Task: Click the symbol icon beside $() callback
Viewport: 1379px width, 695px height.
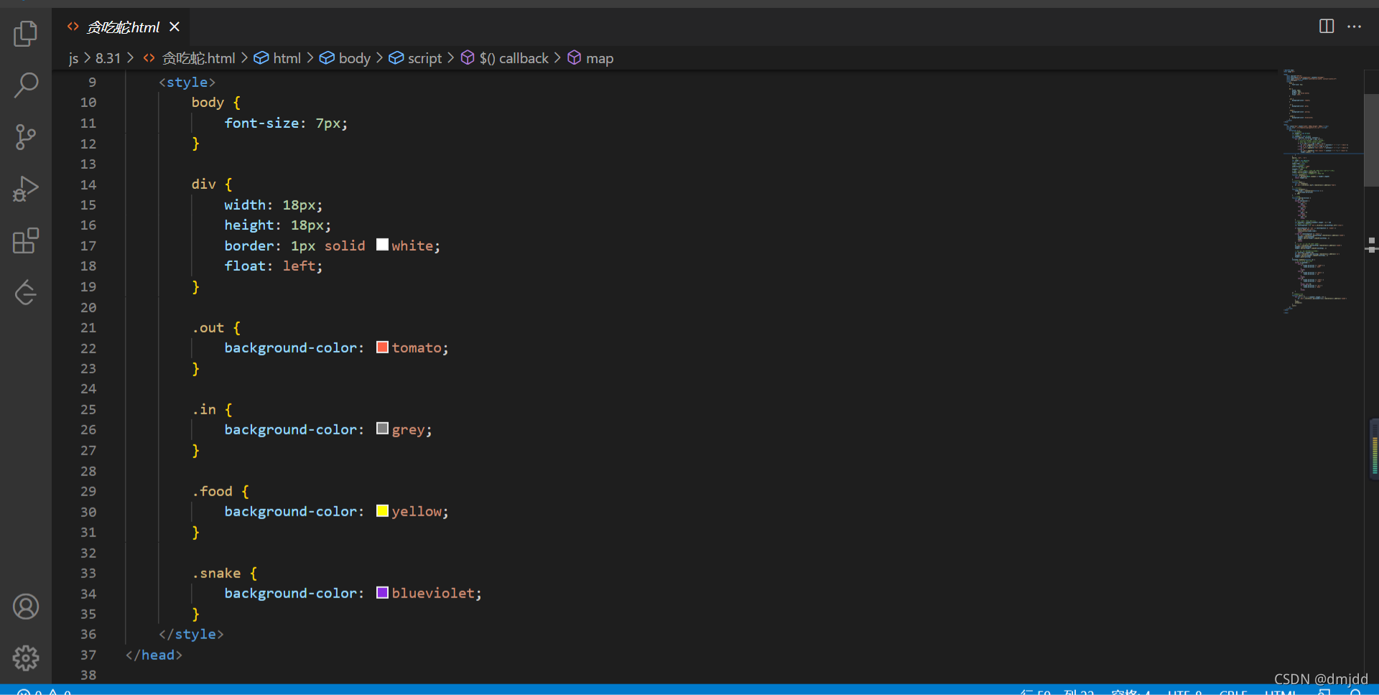Action: [x=468, y=57]
